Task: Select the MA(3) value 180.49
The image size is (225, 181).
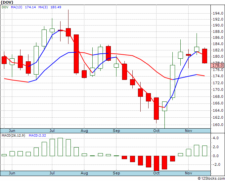Action: click(56, 7)
